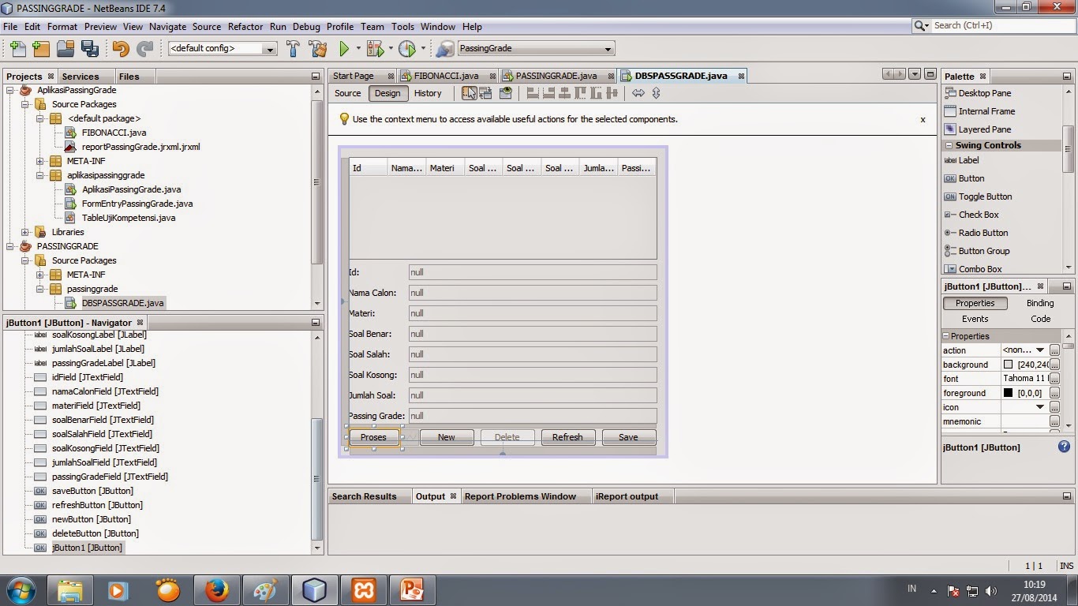Open PowerPoint from the taskbar
The width and height of the screenshot is (1078, 606).
[413, 589]
